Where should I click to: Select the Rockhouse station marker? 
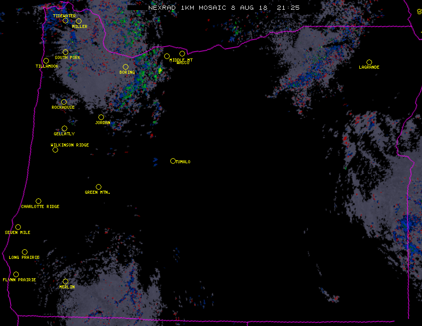point(64,102)
